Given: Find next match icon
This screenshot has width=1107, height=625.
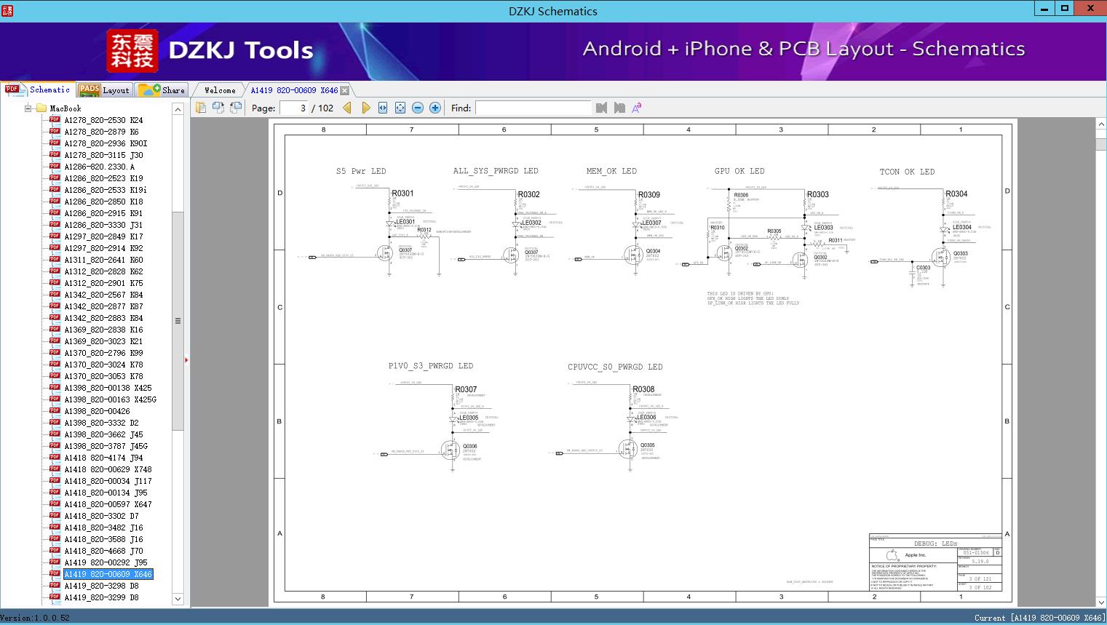Looking at the screenshot, I should pos(619,108).
